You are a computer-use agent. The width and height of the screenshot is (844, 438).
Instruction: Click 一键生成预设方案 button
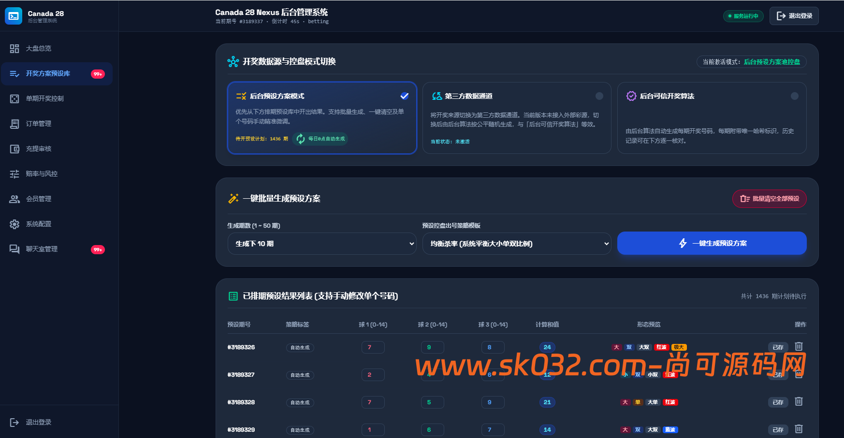coord(712,243)
